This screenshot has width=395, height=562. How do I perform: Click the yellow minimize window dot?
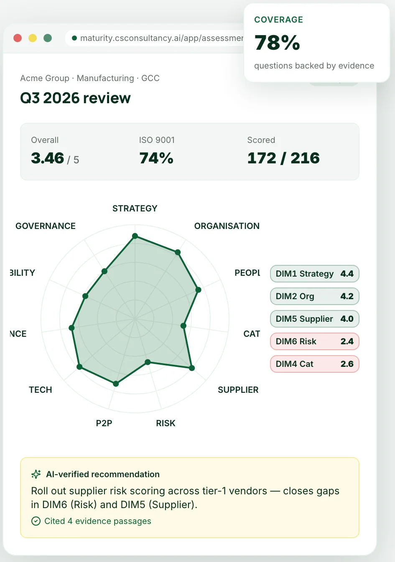pyautogui.click(x=33, y=38)
